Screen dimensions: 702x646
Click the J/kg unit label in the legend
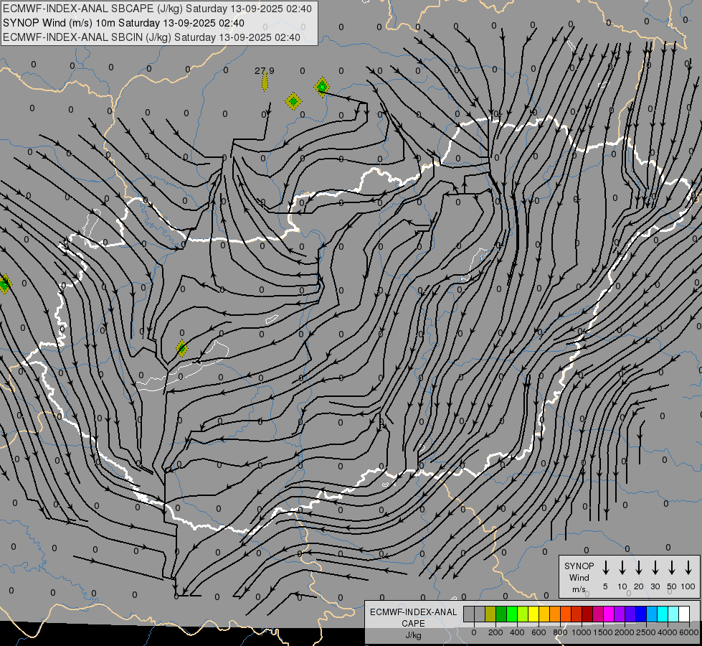413,635
